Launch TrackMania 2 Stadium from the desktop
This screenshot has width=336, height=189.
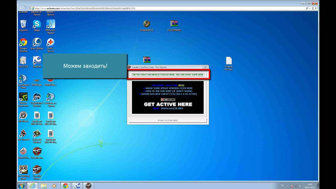click(x=37, y=99)
